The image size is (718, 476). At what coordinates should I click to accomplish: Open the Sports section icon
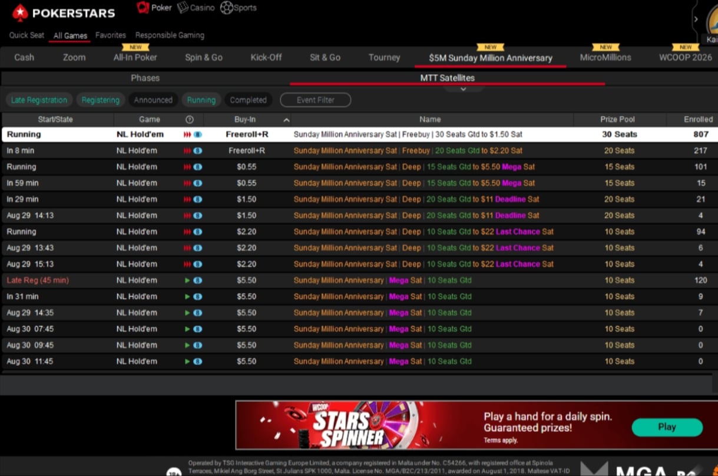(226, 8)
